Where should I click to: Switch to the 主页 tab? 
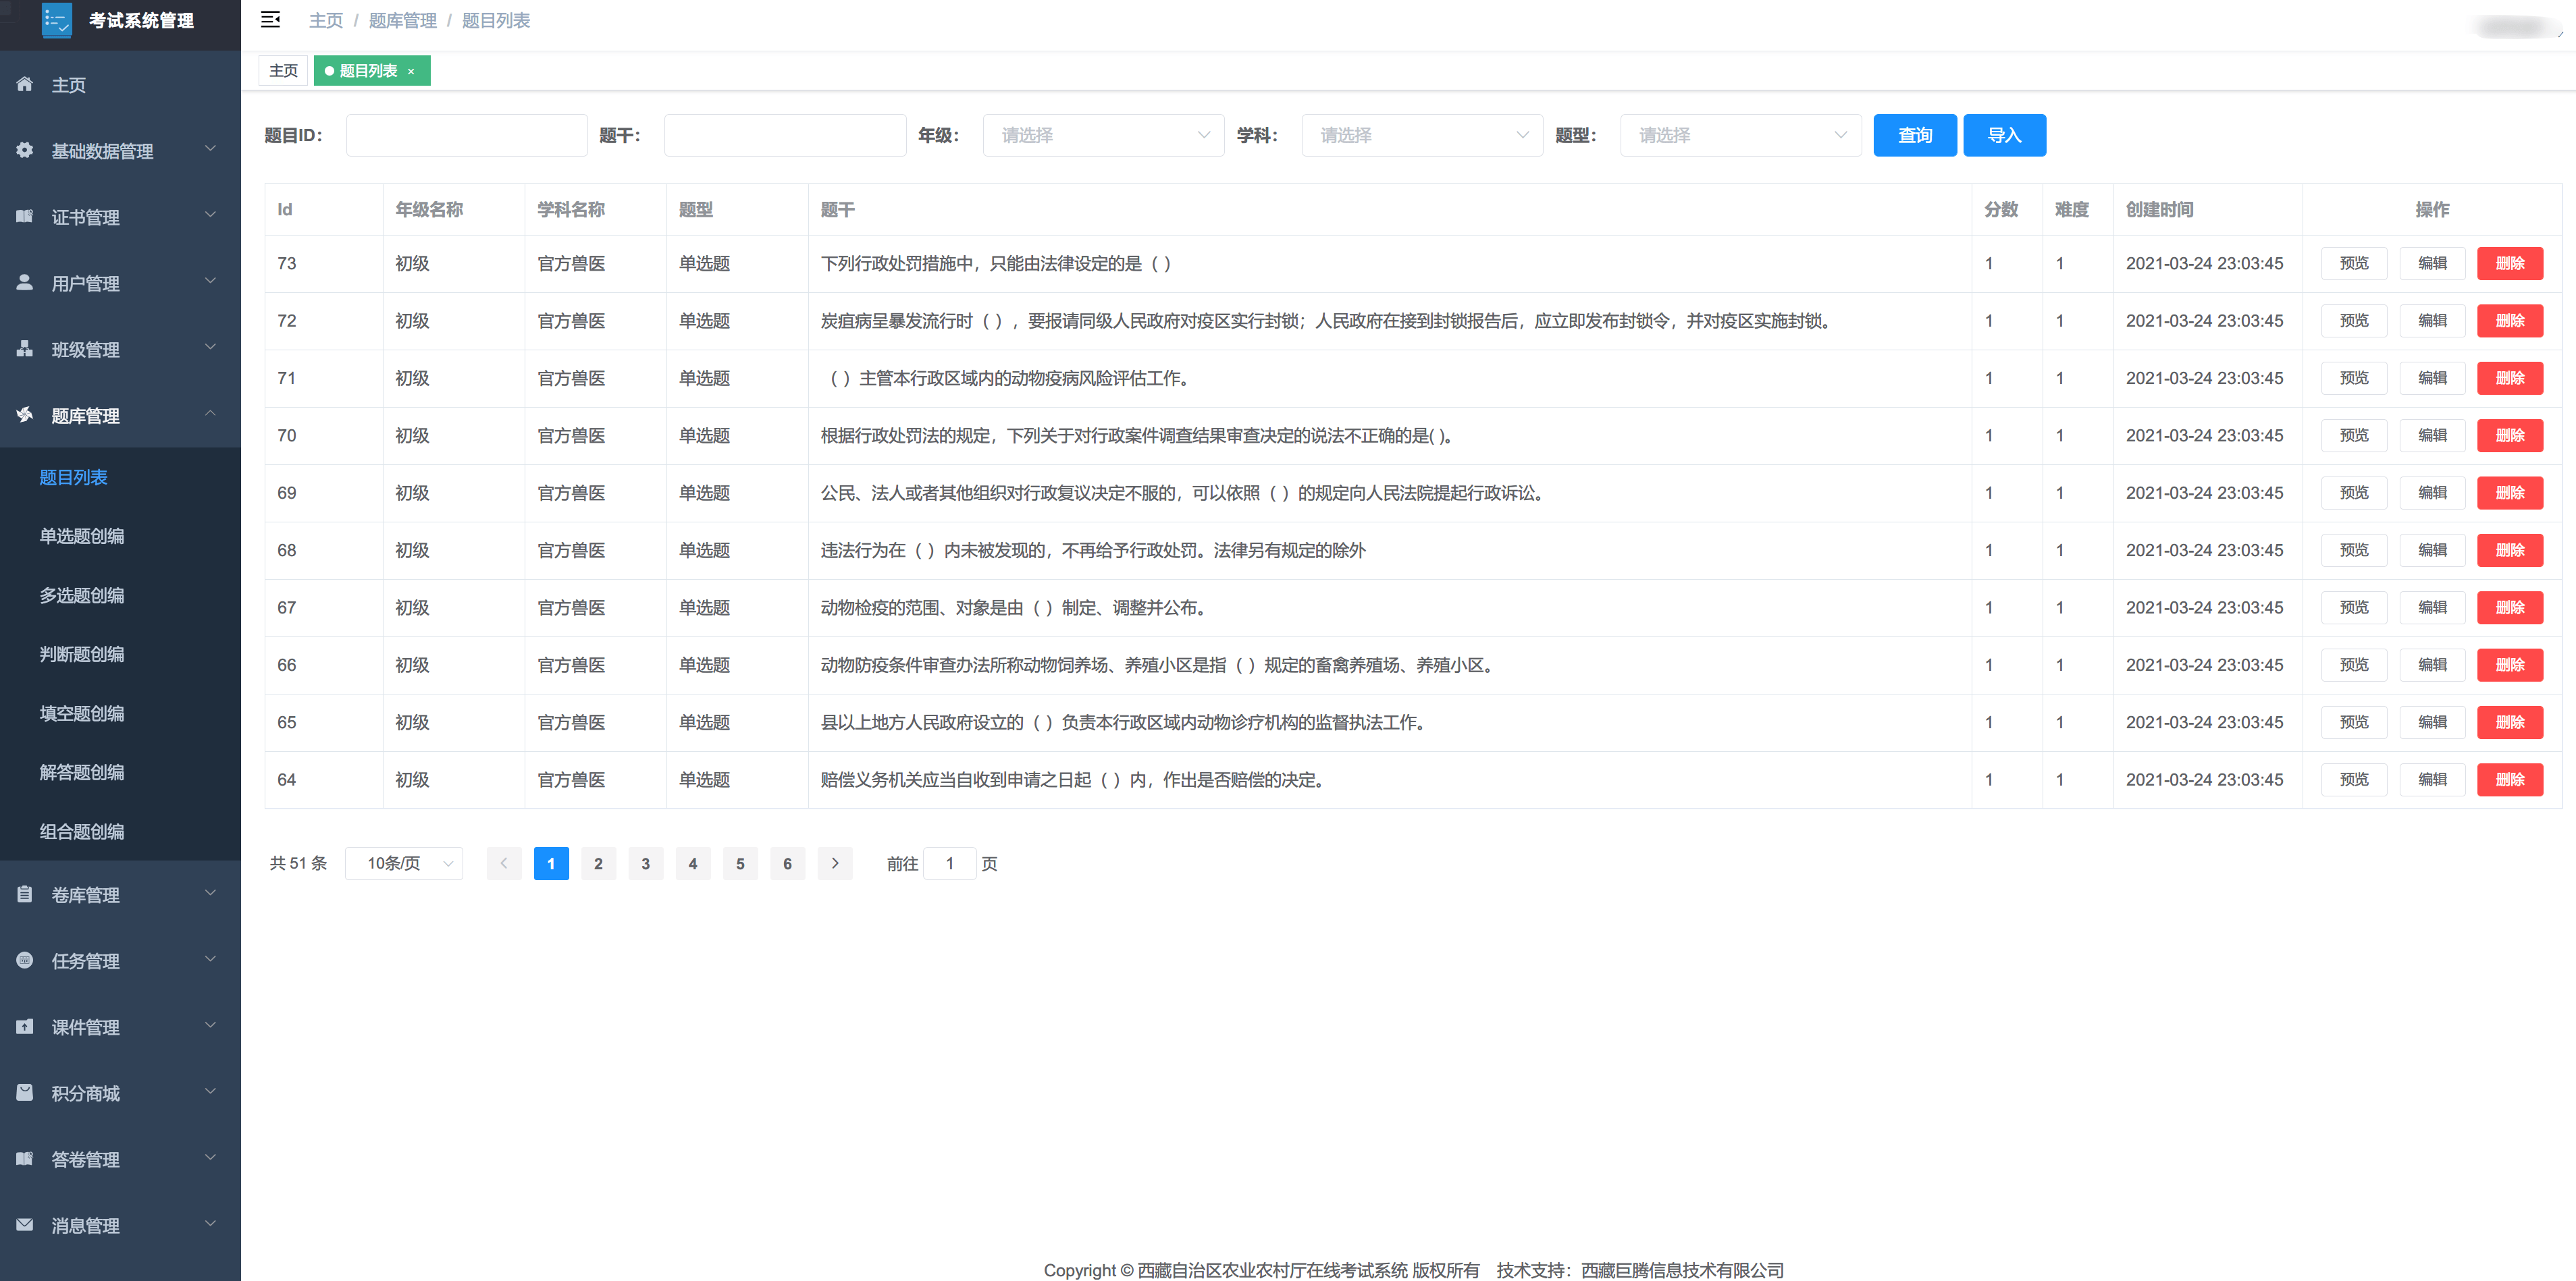283,70
